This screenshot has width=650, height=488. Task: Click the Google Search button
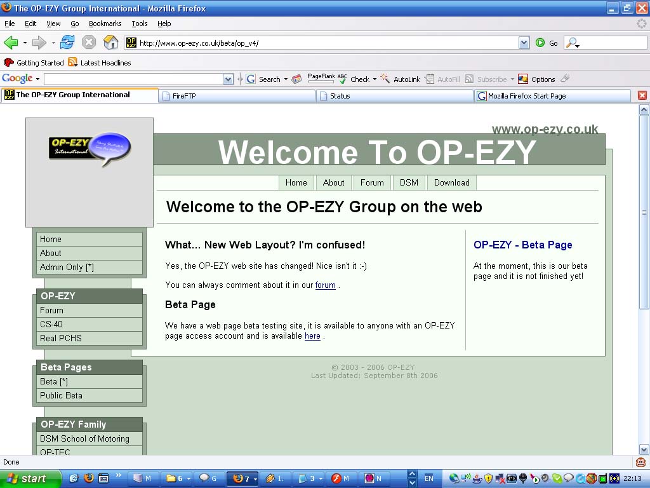point(263,79)
